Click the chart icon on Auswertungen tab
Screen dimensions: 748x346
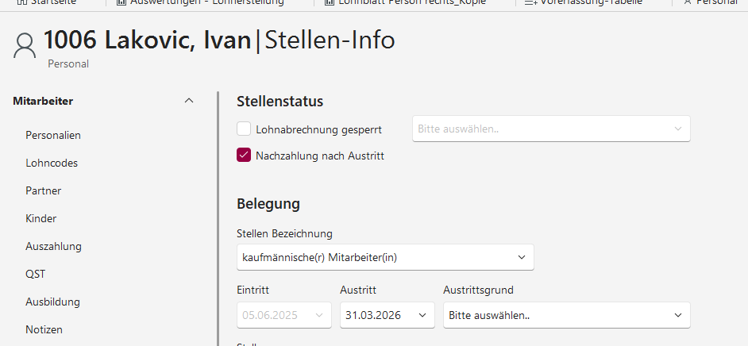coord(121,2)
